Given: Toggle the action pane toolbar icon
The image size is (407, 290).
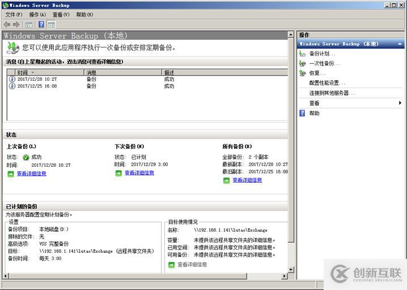Looking at the screenshot, I should (51, 25).
